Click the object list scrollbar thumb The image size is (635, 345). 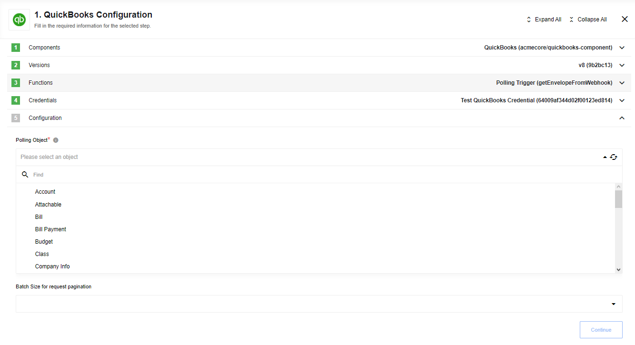[618, 199]
